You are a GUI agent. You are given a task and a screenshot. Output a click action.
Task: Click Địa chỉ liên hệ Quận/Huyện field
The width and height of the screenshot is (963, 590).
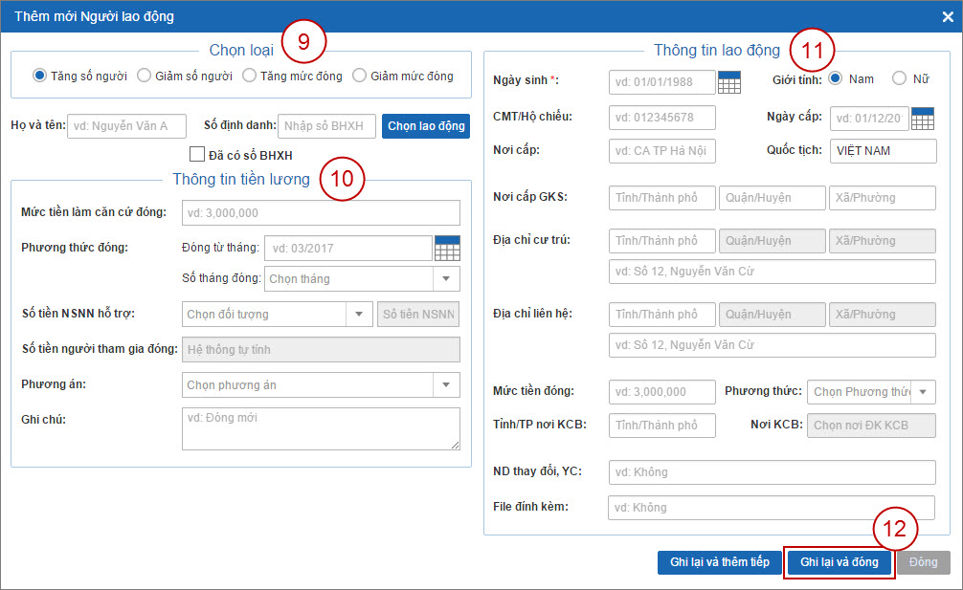click(772, 315)
